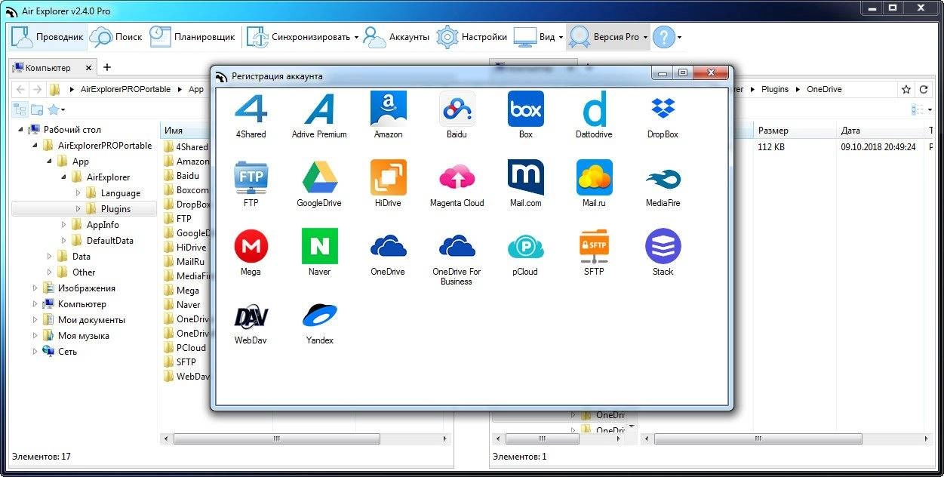Choose the Box service icon
The width and height of the screenshot is (944, 477).
point(525,109)
